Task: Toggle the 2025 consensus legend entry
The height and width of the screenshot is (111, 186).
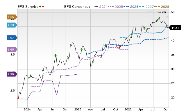Action: point(115,7)
